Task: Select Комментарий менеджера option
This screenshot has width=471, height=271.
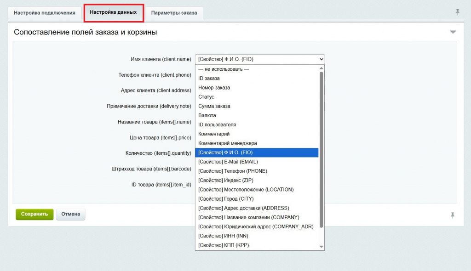Action: click(227, 143)
